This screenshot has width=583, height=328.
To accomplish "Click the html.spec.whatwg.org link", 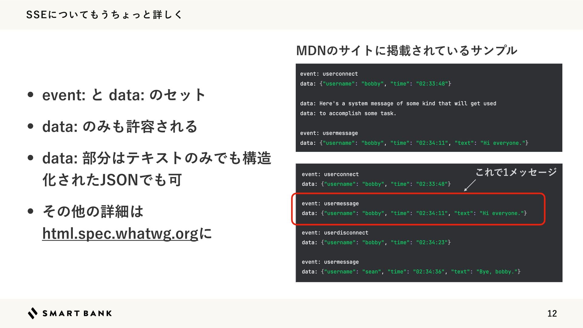I will click(120, 234).
